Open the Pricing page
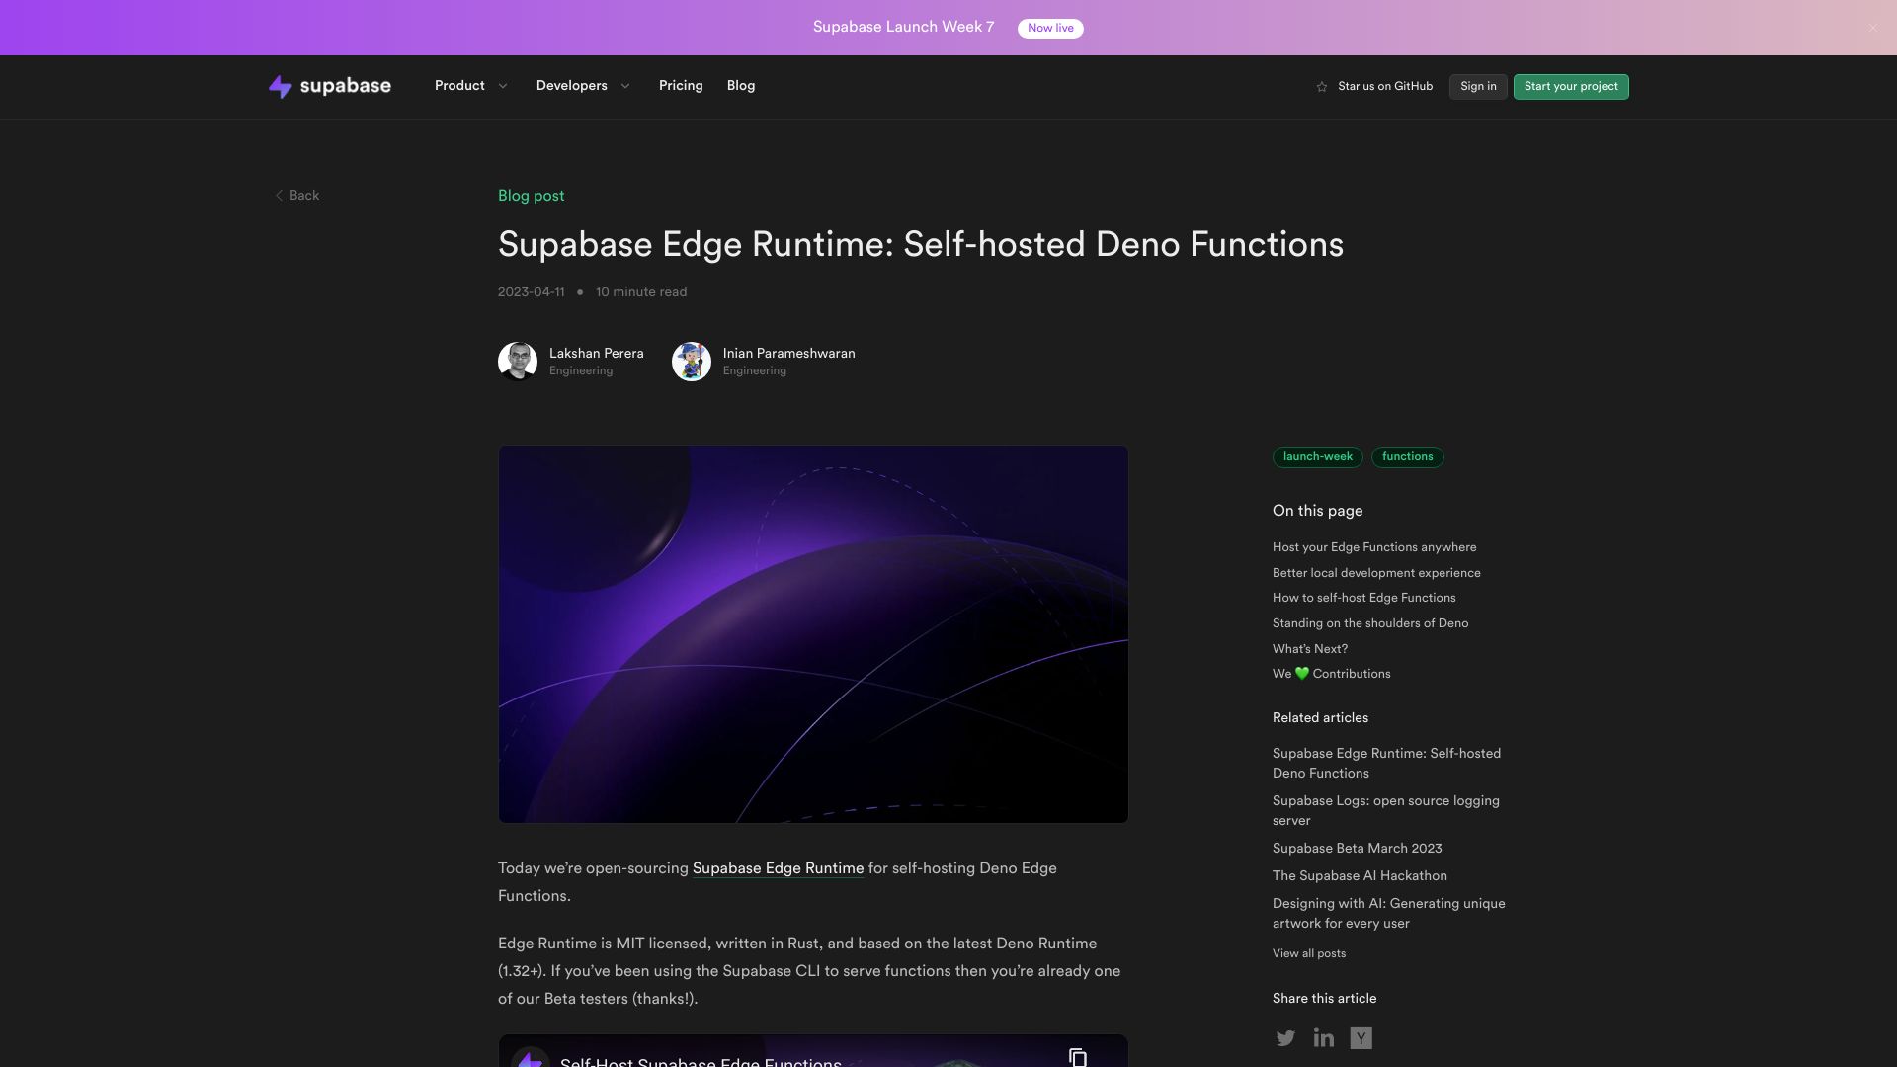The width and height of the screenshot is (1897, 1067). (x=681, y=86)
